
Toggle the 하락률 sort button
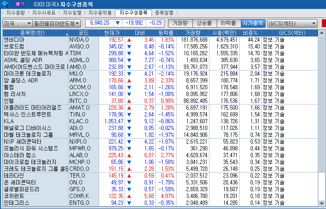coord(228,23)
